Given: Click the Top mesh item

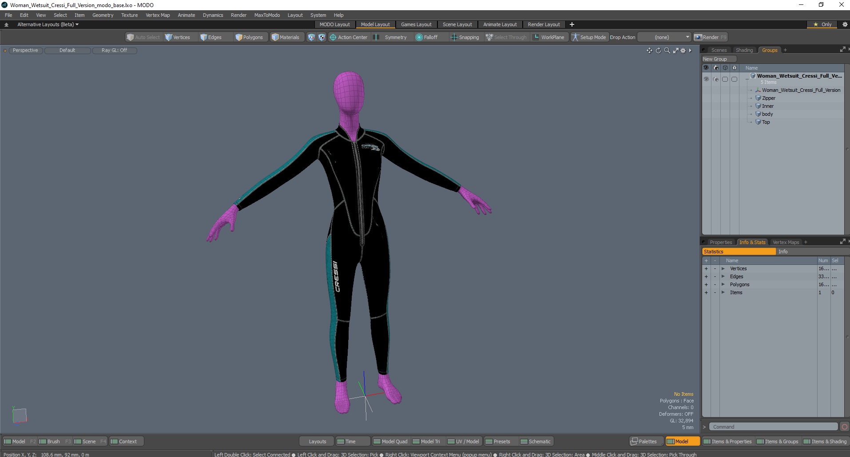Looking at the screenshot, I should (x=766, y=122).
